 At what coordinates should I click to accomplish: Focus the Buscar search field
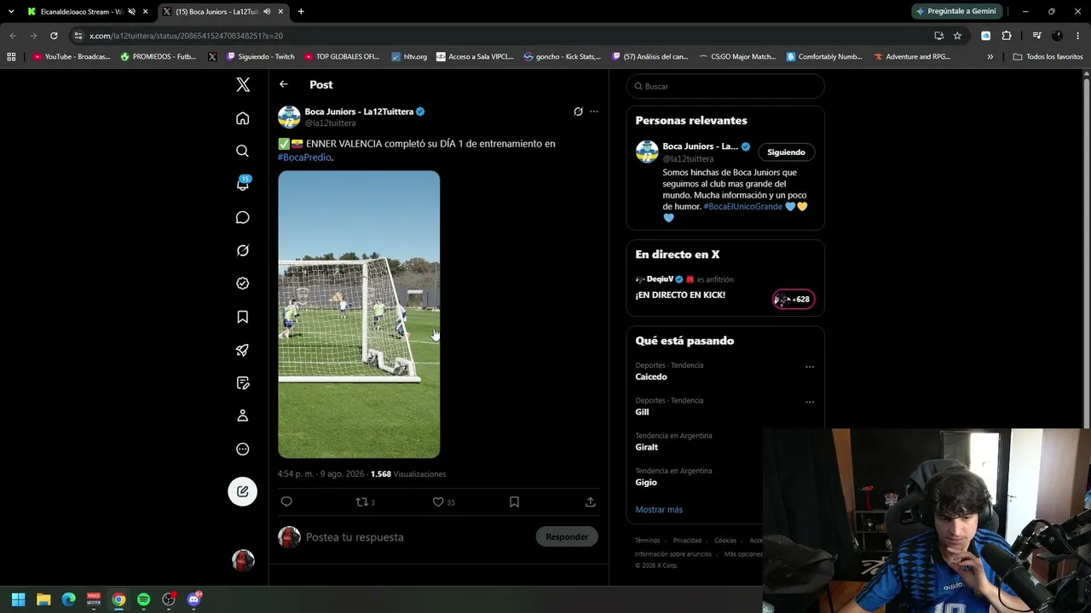tap(725, 87)
